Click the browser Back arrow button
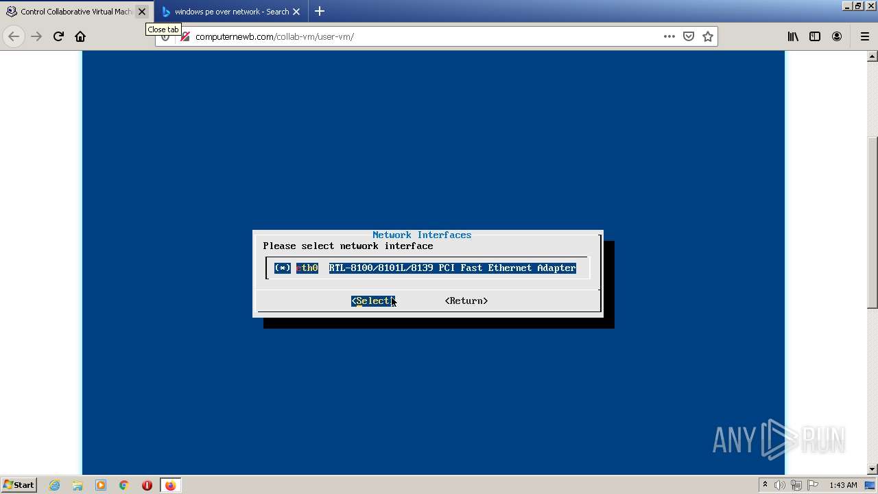This screenshot has width=878, height=494. pos(14,36)
